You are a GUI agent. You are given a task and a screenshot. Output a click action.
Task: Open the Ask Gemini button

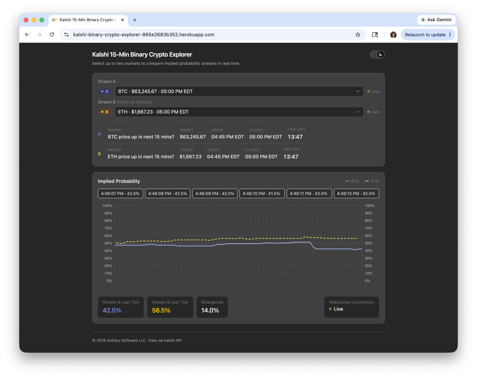(x=436, y=20)
